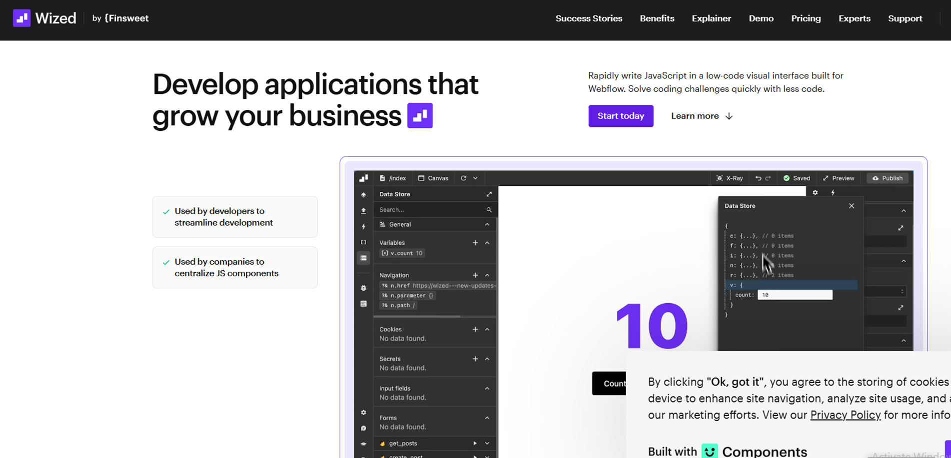
Task: Add a cookie with plus icon
Action: click(475, 330)
